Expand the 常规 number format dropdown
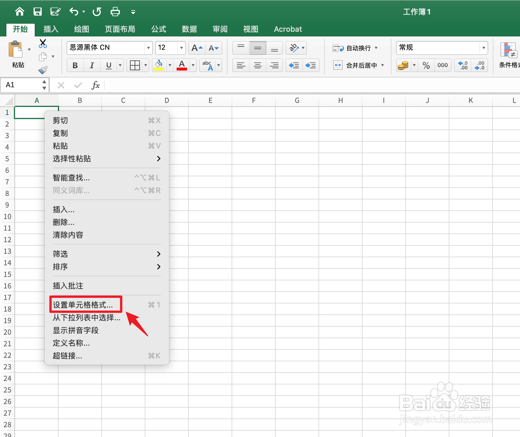The width and height of the screenshot is (520, 437). pyautogui.click(x=484, y=48)
